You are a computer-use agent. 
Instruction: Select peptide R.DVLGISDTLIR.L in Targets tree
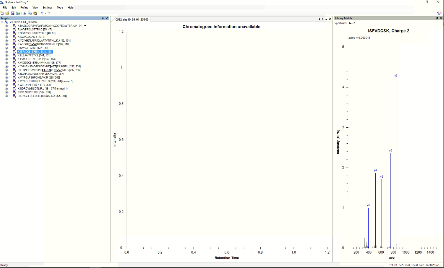tap(34, 92)
